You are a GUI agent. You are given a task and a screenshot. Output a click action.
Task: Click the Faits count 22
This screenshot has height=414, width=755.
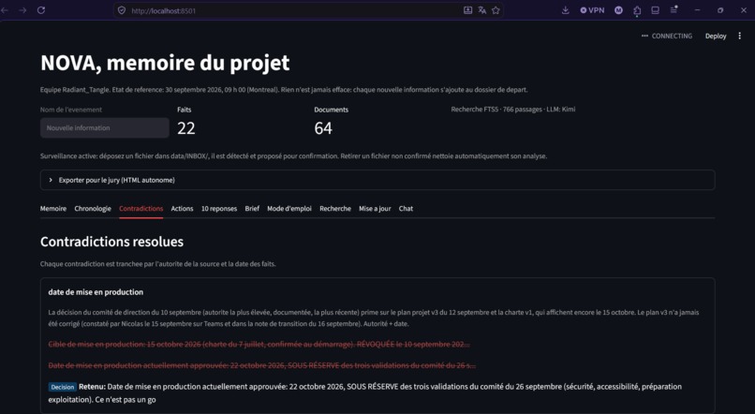pos(185,128)
